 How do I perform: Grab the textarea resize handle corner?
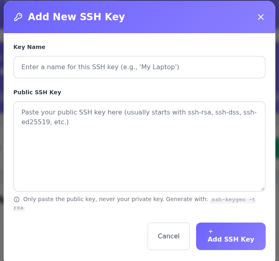pyautogui.click(x=263, y=189)
